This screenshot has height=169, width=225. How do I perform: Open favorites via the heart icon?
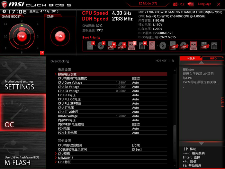pos(191,4)
